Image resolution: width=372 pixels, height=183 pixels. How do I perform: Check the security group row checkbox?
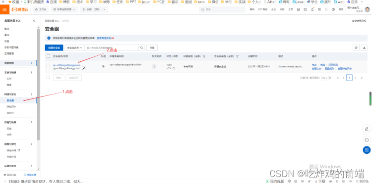tap(49, 67)
